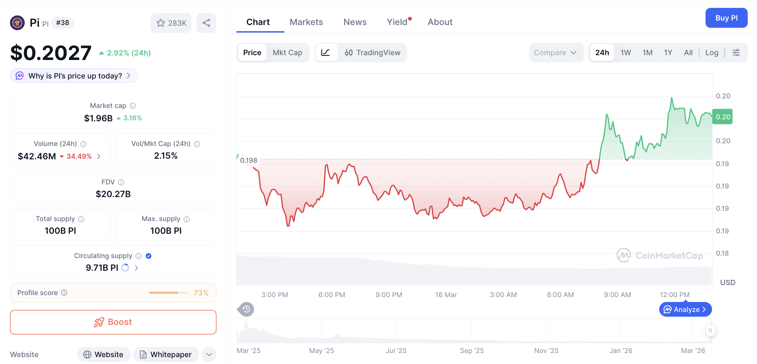Expand more resources via chevron beside Whitepaper

click(209, 354)
